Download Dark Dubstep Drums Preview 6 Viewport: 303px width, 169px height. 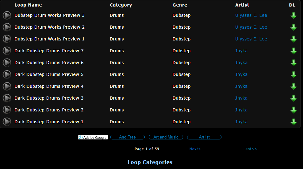coord(293,63)
